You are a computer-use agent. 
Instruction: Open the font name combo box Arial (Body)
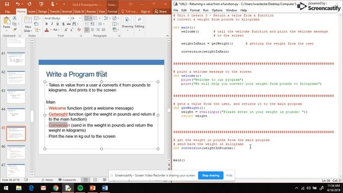pyautogui.click(x=57, y=18)
